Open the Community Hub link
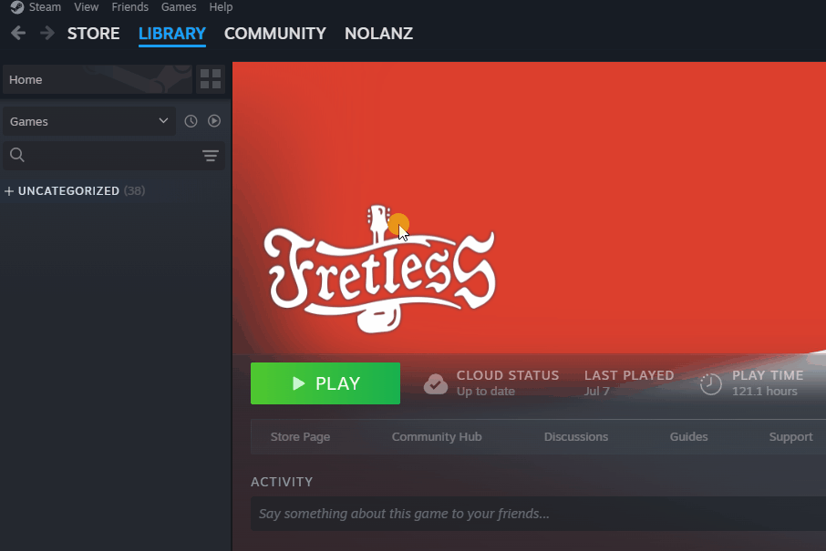This screenshot has height=551, width=826. pyautogui.click(x=437, y=437)
